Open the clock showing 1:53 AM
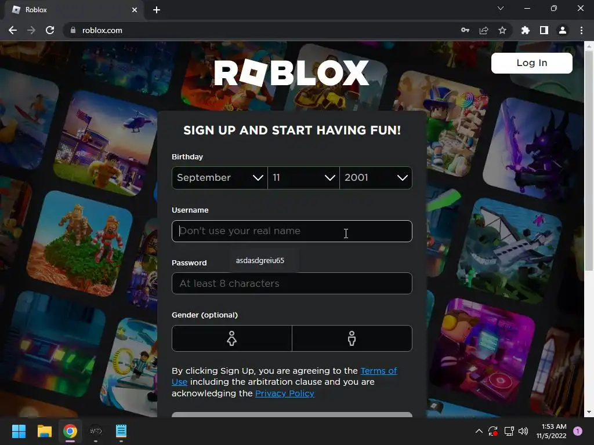 pos(551,431)
